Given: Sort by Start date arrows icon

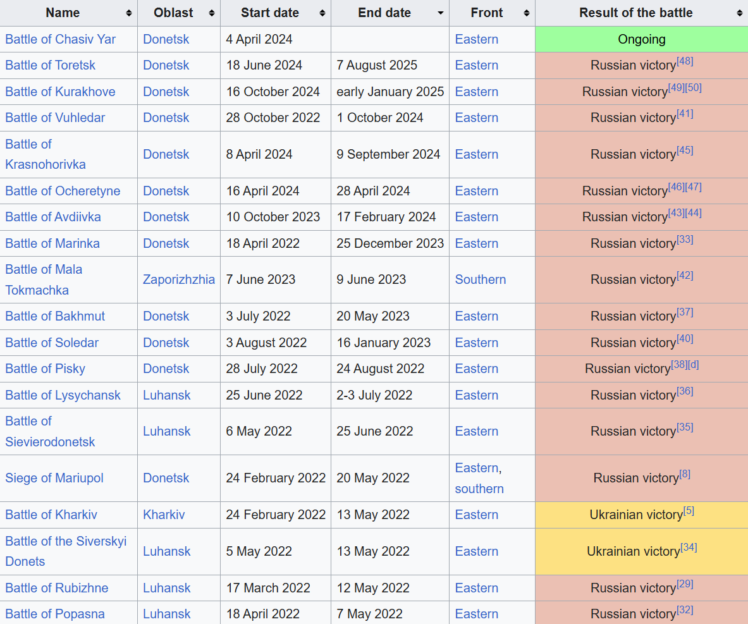Looking at the screenshot, I should point(322,13).
